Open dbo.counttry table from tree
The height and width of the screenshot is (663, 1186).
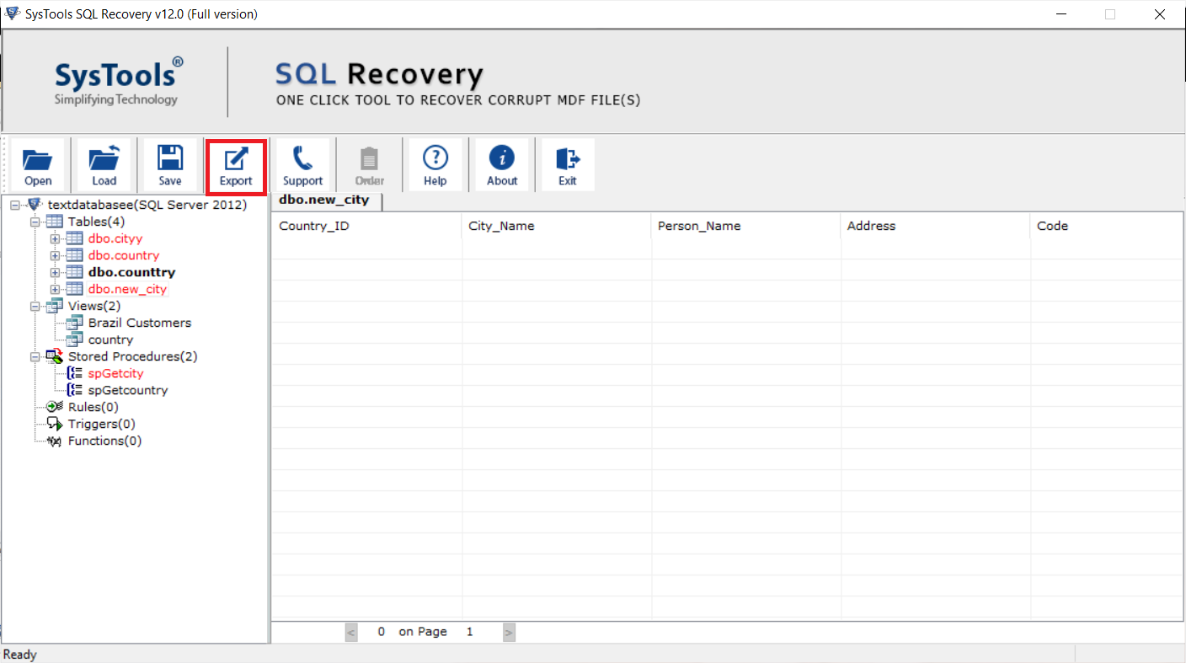pos(132,272)
